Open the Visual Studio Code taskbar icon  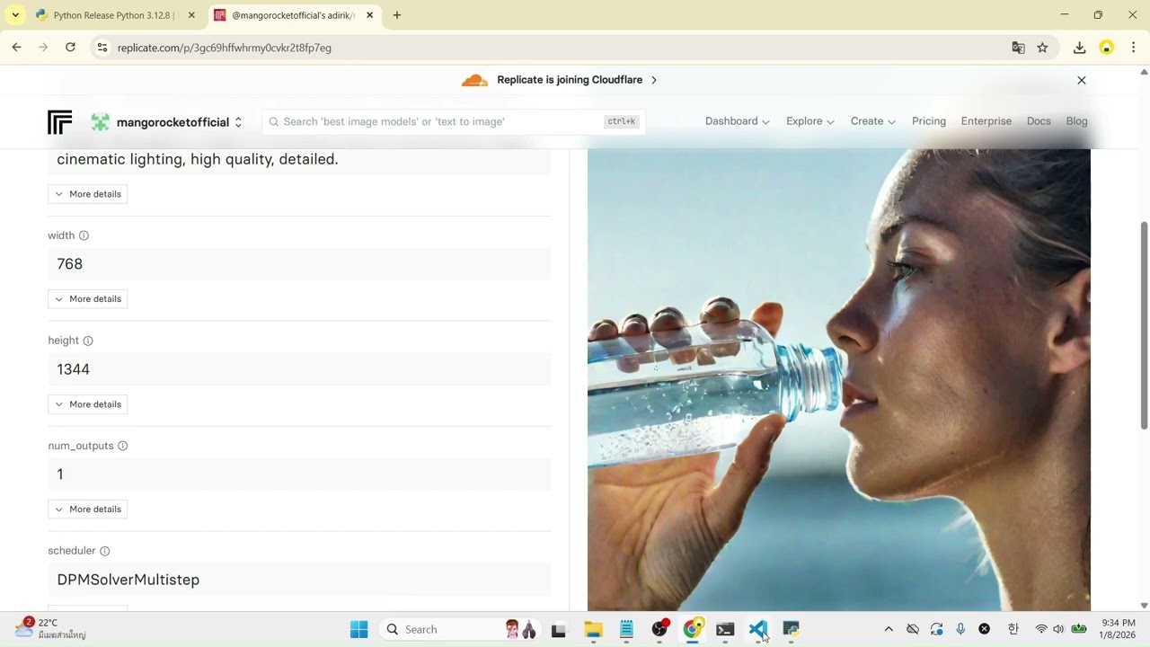(x=758, y=629)
